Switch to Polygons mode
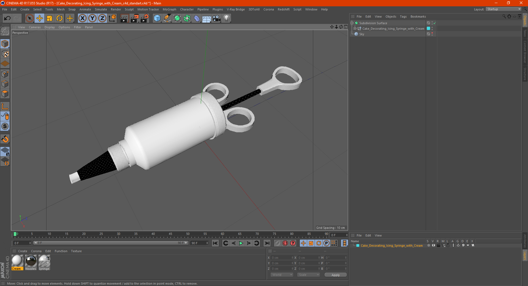Screen dimensions: 528x286 pos(5,94)
